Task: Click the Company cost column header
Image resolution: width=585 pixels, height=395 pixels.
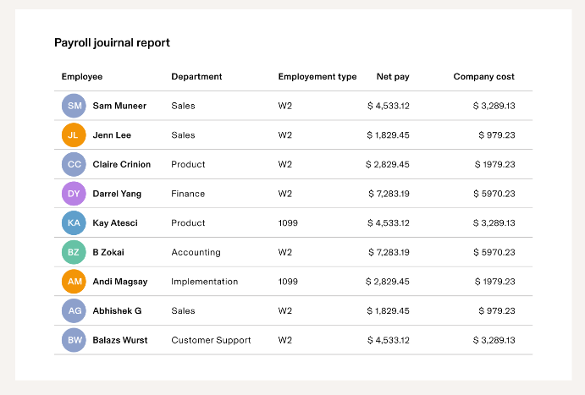Action: (x=483, y=77)
